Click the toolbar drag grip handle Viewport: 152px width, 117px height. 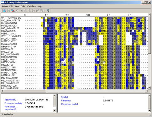tap(2, 11)
